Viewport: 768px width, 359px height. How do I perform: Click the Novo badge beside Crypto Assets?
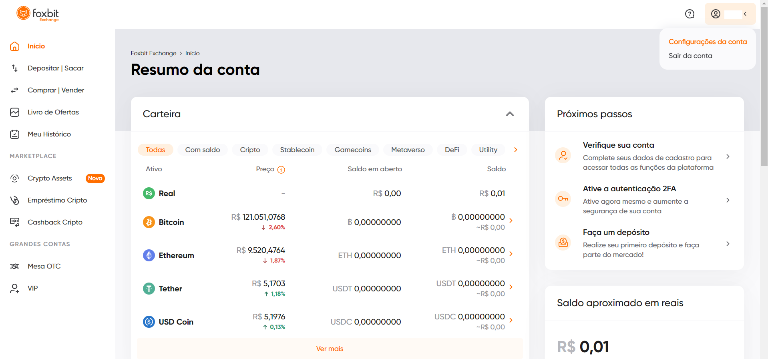[95, 178]
